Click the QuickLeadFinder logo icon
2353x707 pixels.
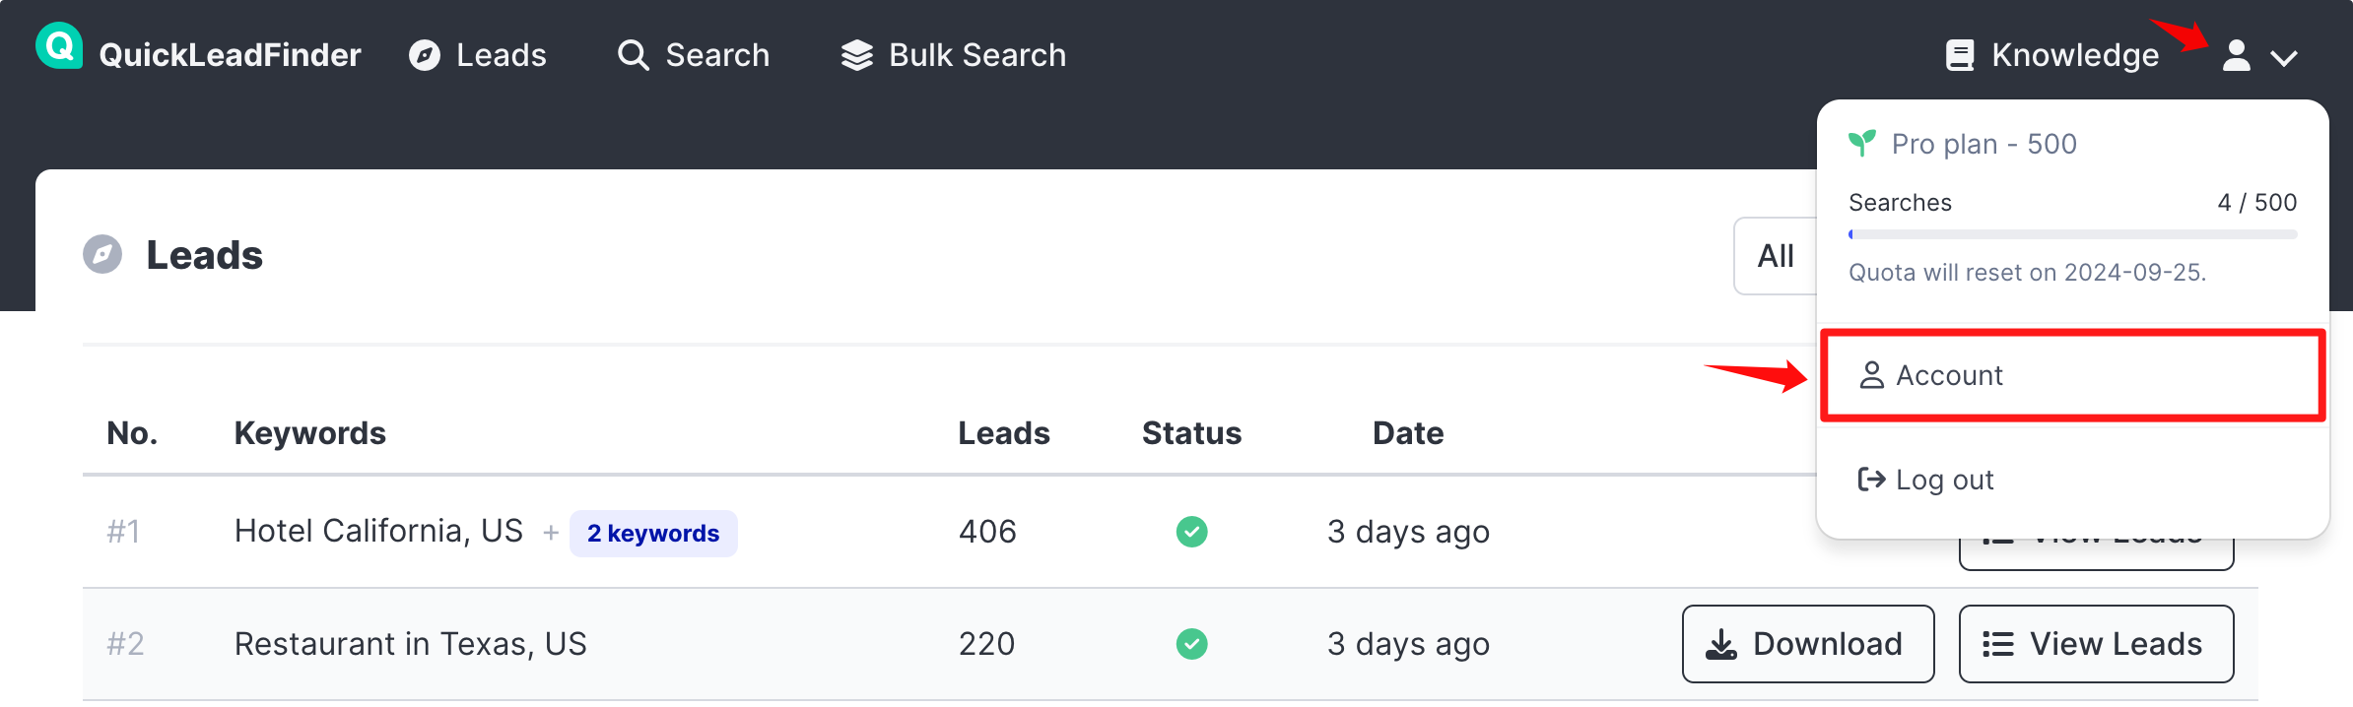coord(59,46)
